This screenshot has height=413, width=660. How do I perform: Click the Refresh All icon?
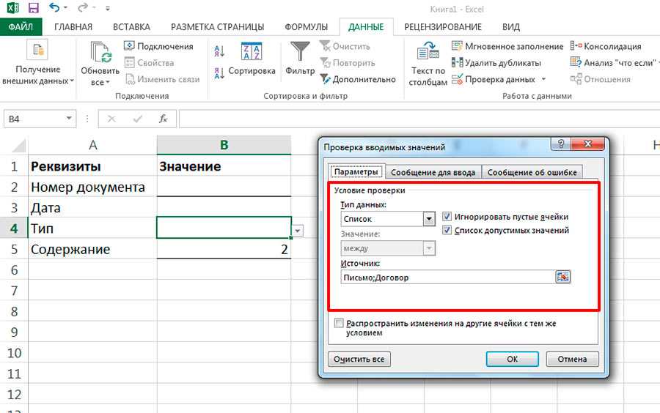(x=99, y=53)
